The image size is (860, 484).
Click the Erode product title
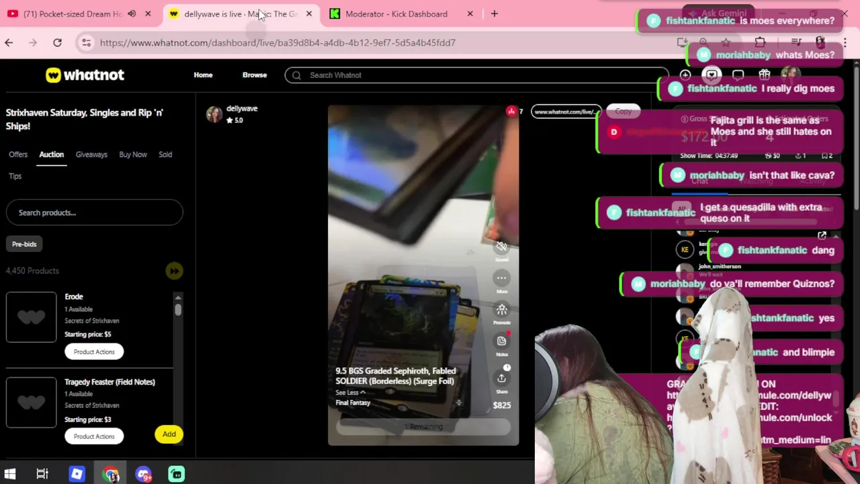(74, 296)
